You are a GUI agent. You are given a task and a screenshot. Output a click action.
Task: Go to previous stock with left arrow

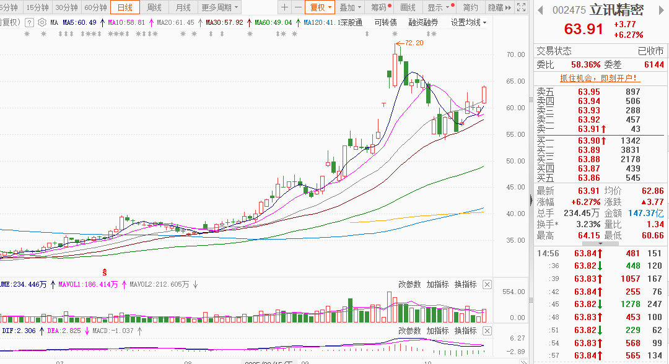pyautogui.click(x=540, y=10)
